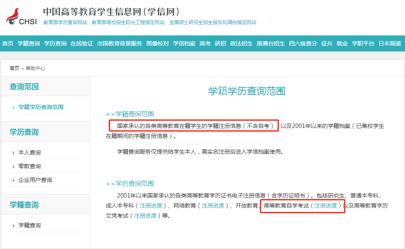The height and width of the screenshot is (249, 405).
Task: Open the 首页 navigation item
Action: click(x=8, y=43)
